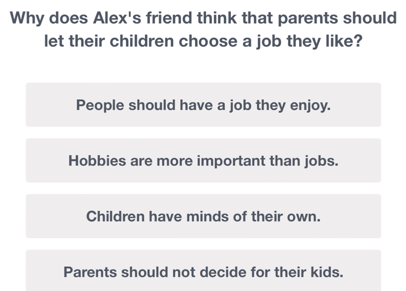Select "Parents should not decide for their kids."
Screen dimensions: 406x291
(203, 271)
